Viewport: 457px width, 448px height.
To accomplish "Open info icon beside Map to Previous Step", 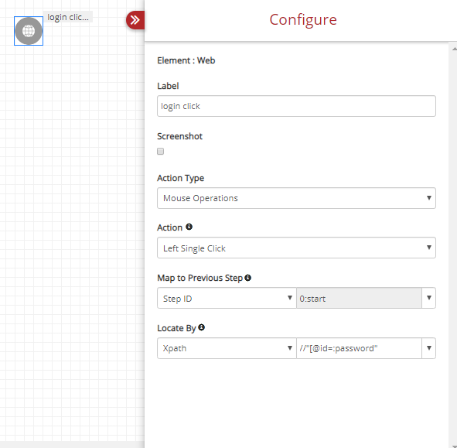I will click(x=247, y=278).
